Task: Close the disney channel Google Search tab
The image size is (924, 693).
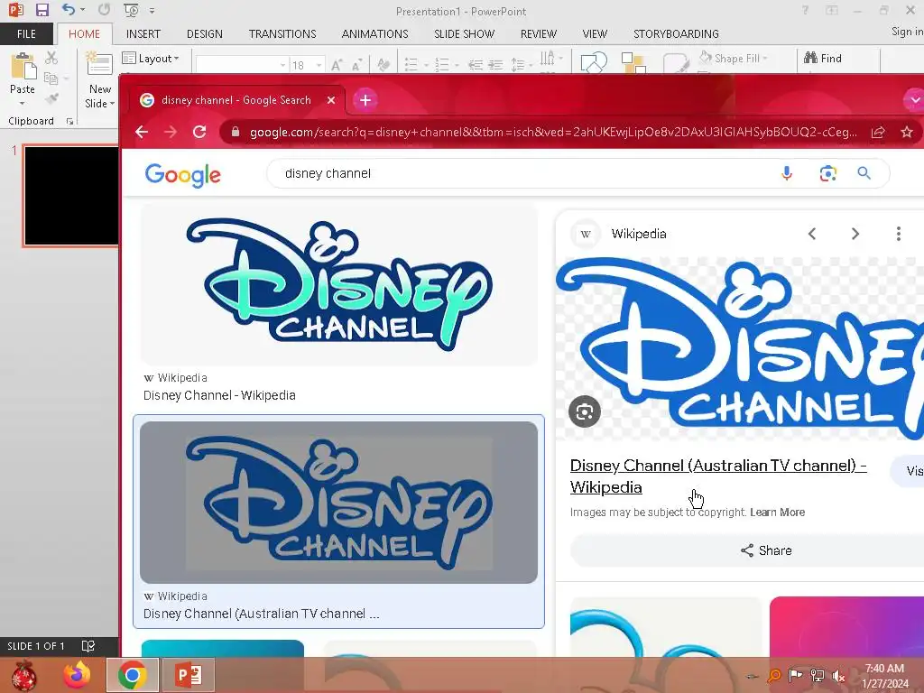Action: click(x=331, y=100)
